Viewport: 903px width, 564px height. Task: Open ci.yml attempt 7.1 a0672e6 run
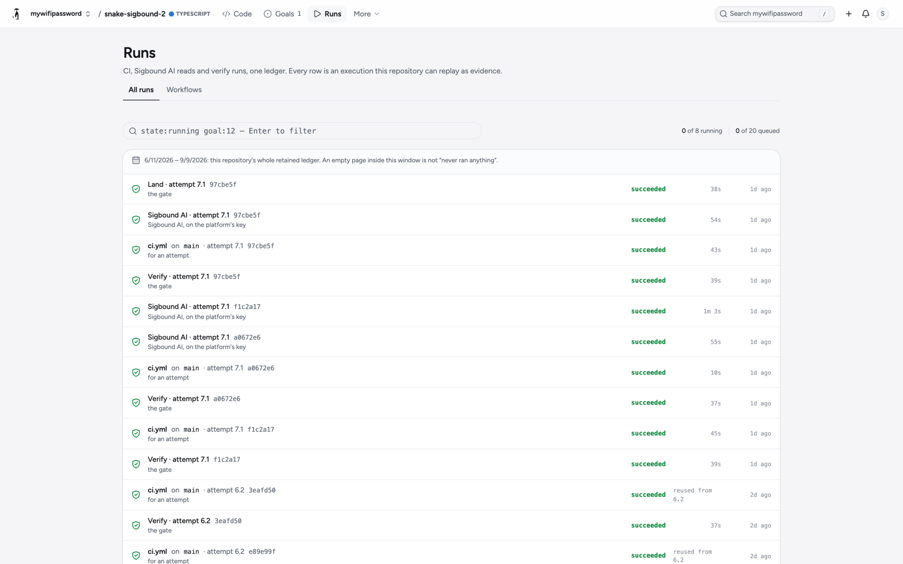451,372
